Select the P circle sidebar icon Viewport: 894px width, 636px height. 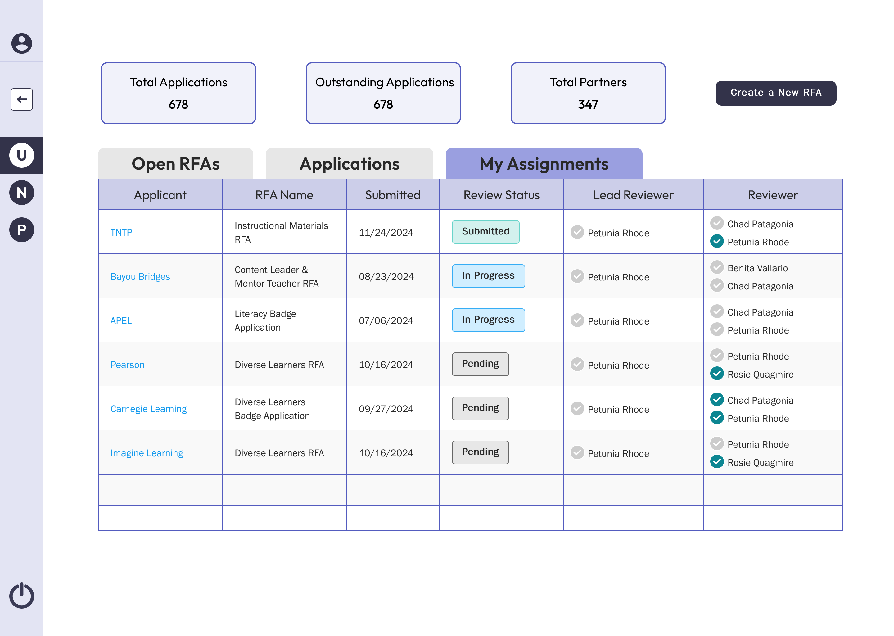(x=21, y=229)
